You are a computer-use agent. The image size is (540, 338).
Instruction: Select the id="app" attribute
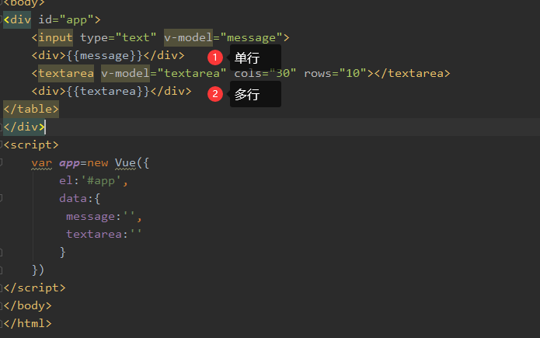tap(66, 19)
